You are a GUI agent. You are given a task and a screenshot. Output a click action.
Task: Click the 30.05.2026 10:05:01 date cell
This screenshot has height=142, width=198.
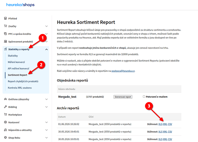[69, 139]
